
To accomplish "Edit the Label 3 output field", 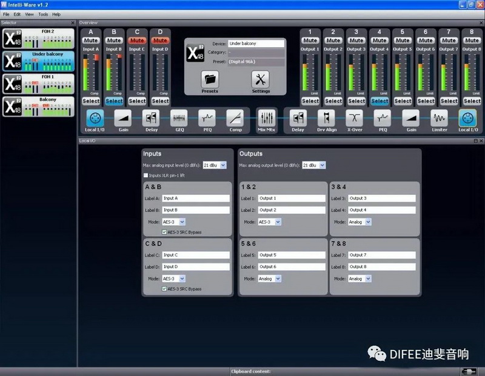I will point(382,199).
